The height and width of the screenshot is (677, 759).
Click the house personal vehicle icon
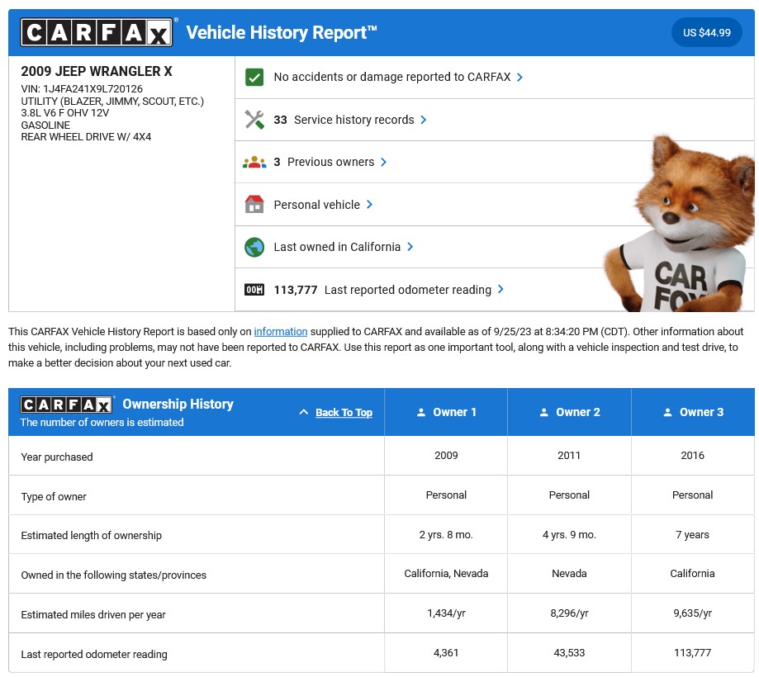tap(254, 204)
